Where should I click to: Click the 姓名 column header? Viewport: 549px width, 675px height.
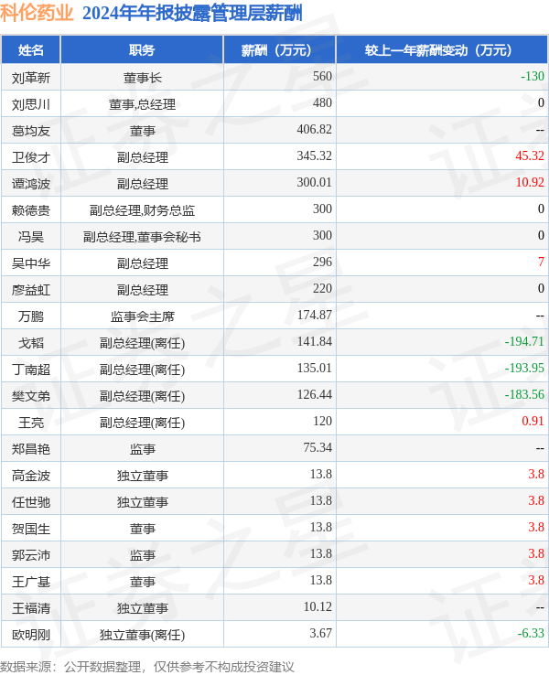[x=30, y=50]
